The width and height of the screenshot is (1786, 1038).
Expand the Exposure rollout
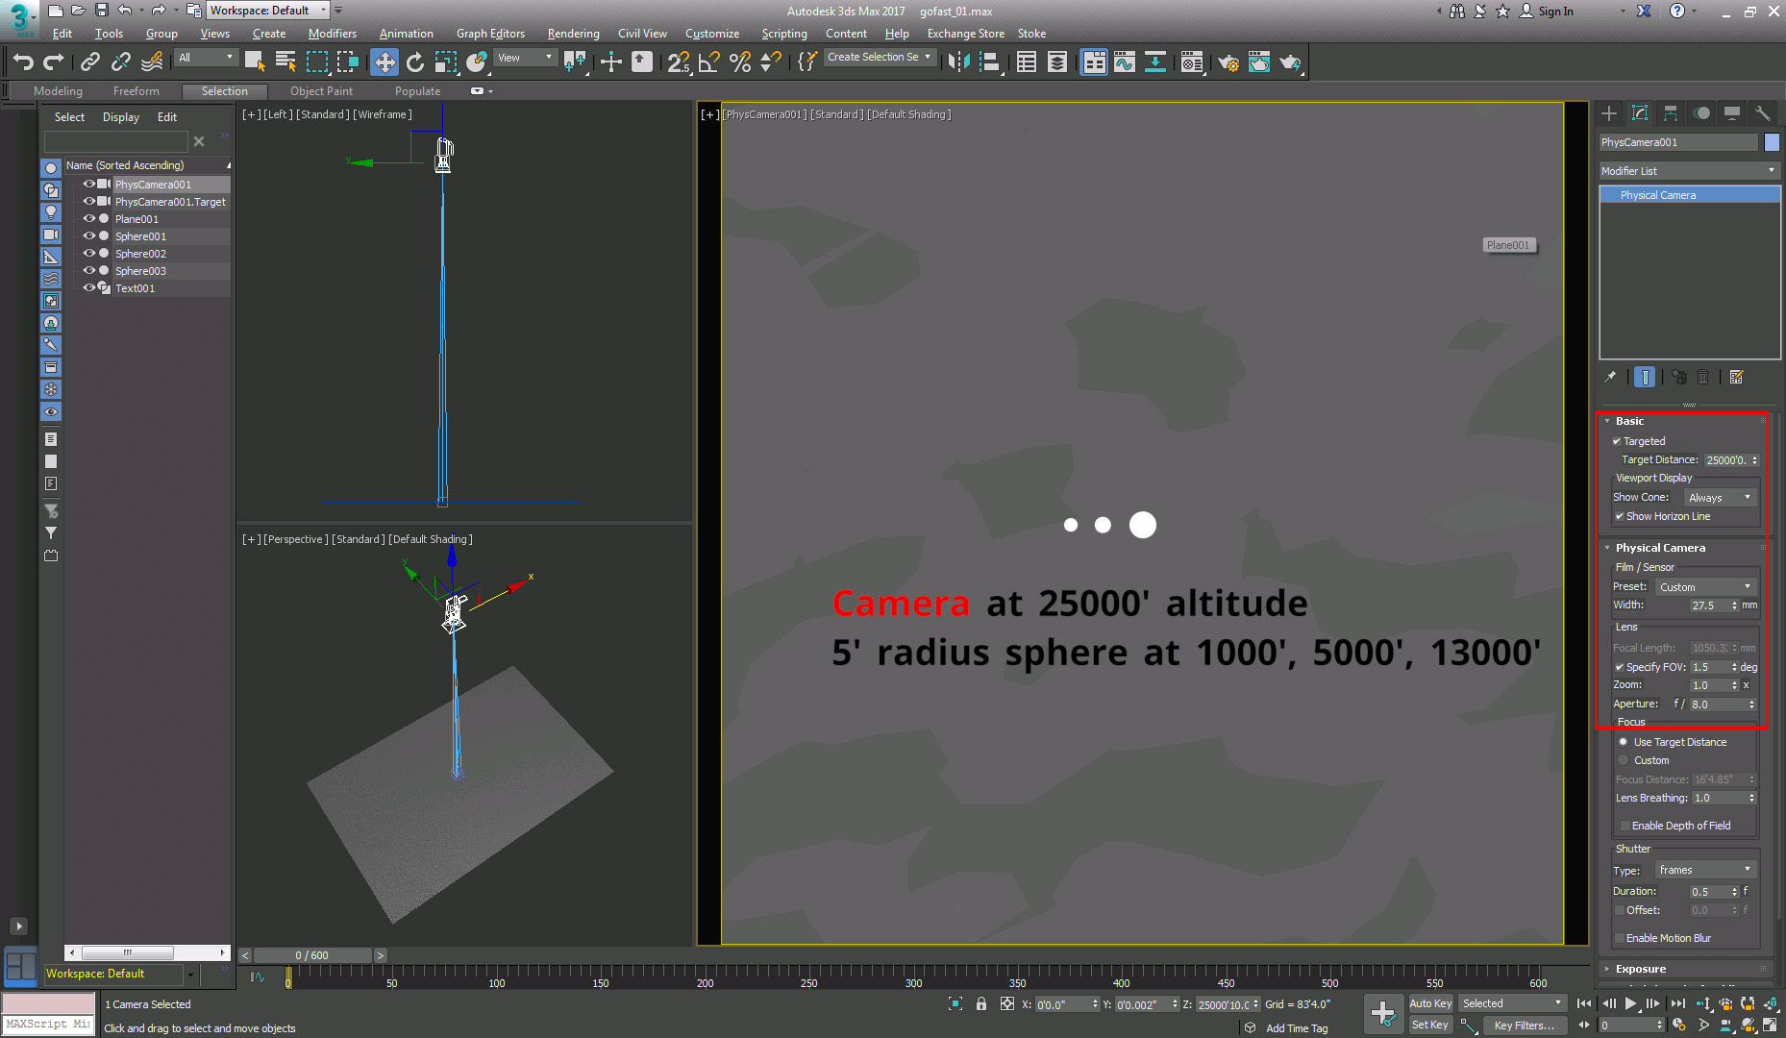(x=1640, y=969)
